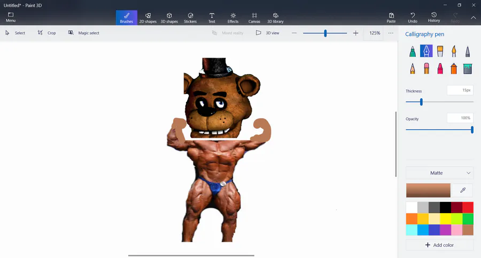Image resolution: width=481 pixels, height=258 pixels.
Task: Open the Effects tab
Action: (233, 18)
